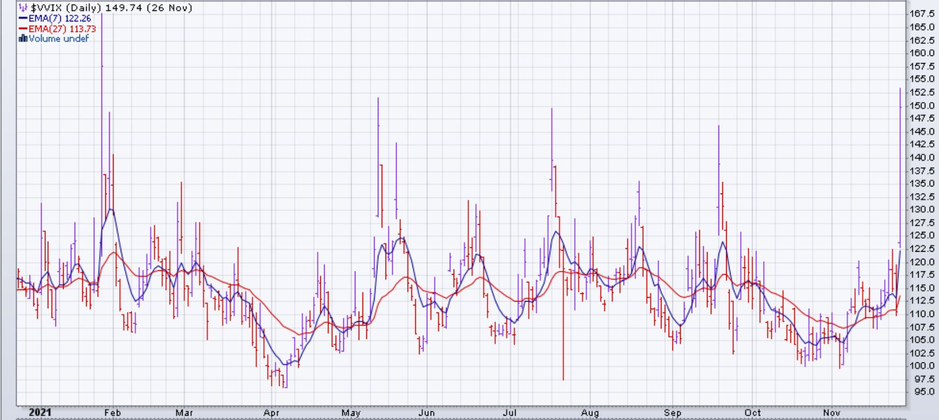
Task: Click the 100.0 price label on the y-axis
Action: tap(921, 366)
